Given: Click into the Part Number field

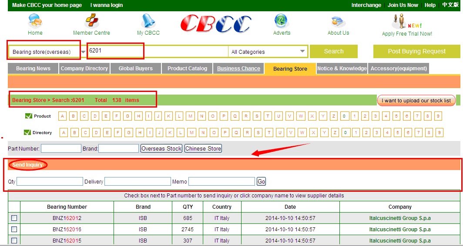Looking at the screenshot, I should pyautogui.click(x=61, y=149).
